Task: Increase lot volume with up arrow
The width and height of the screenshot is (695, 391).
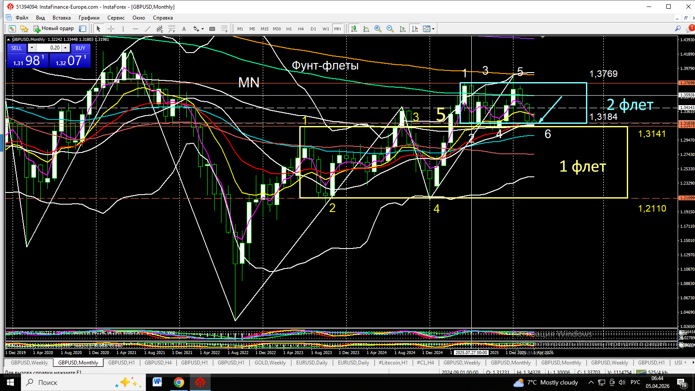Action: pos(65,48)
